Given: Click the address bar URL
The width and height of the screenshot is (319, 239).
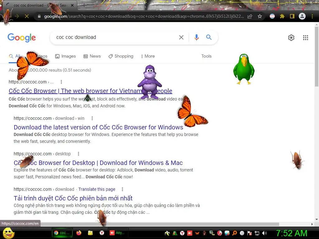Looking at the screenshot, I should (x=144, y=16).
